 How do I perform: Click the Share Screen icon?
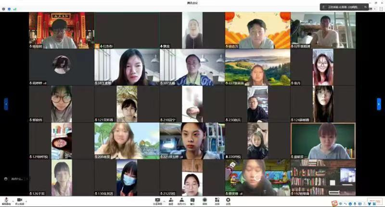[157, 200]
